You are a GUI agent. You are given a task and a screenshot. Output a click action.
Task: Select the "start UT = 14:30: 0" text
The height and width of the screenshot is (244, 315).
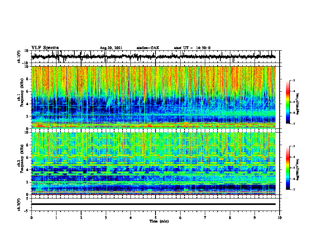pyautogui.click(x=192, y=48)
